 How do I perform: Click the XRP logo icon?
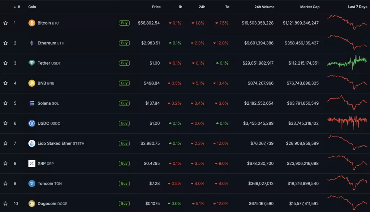click(x=32, y=163)
